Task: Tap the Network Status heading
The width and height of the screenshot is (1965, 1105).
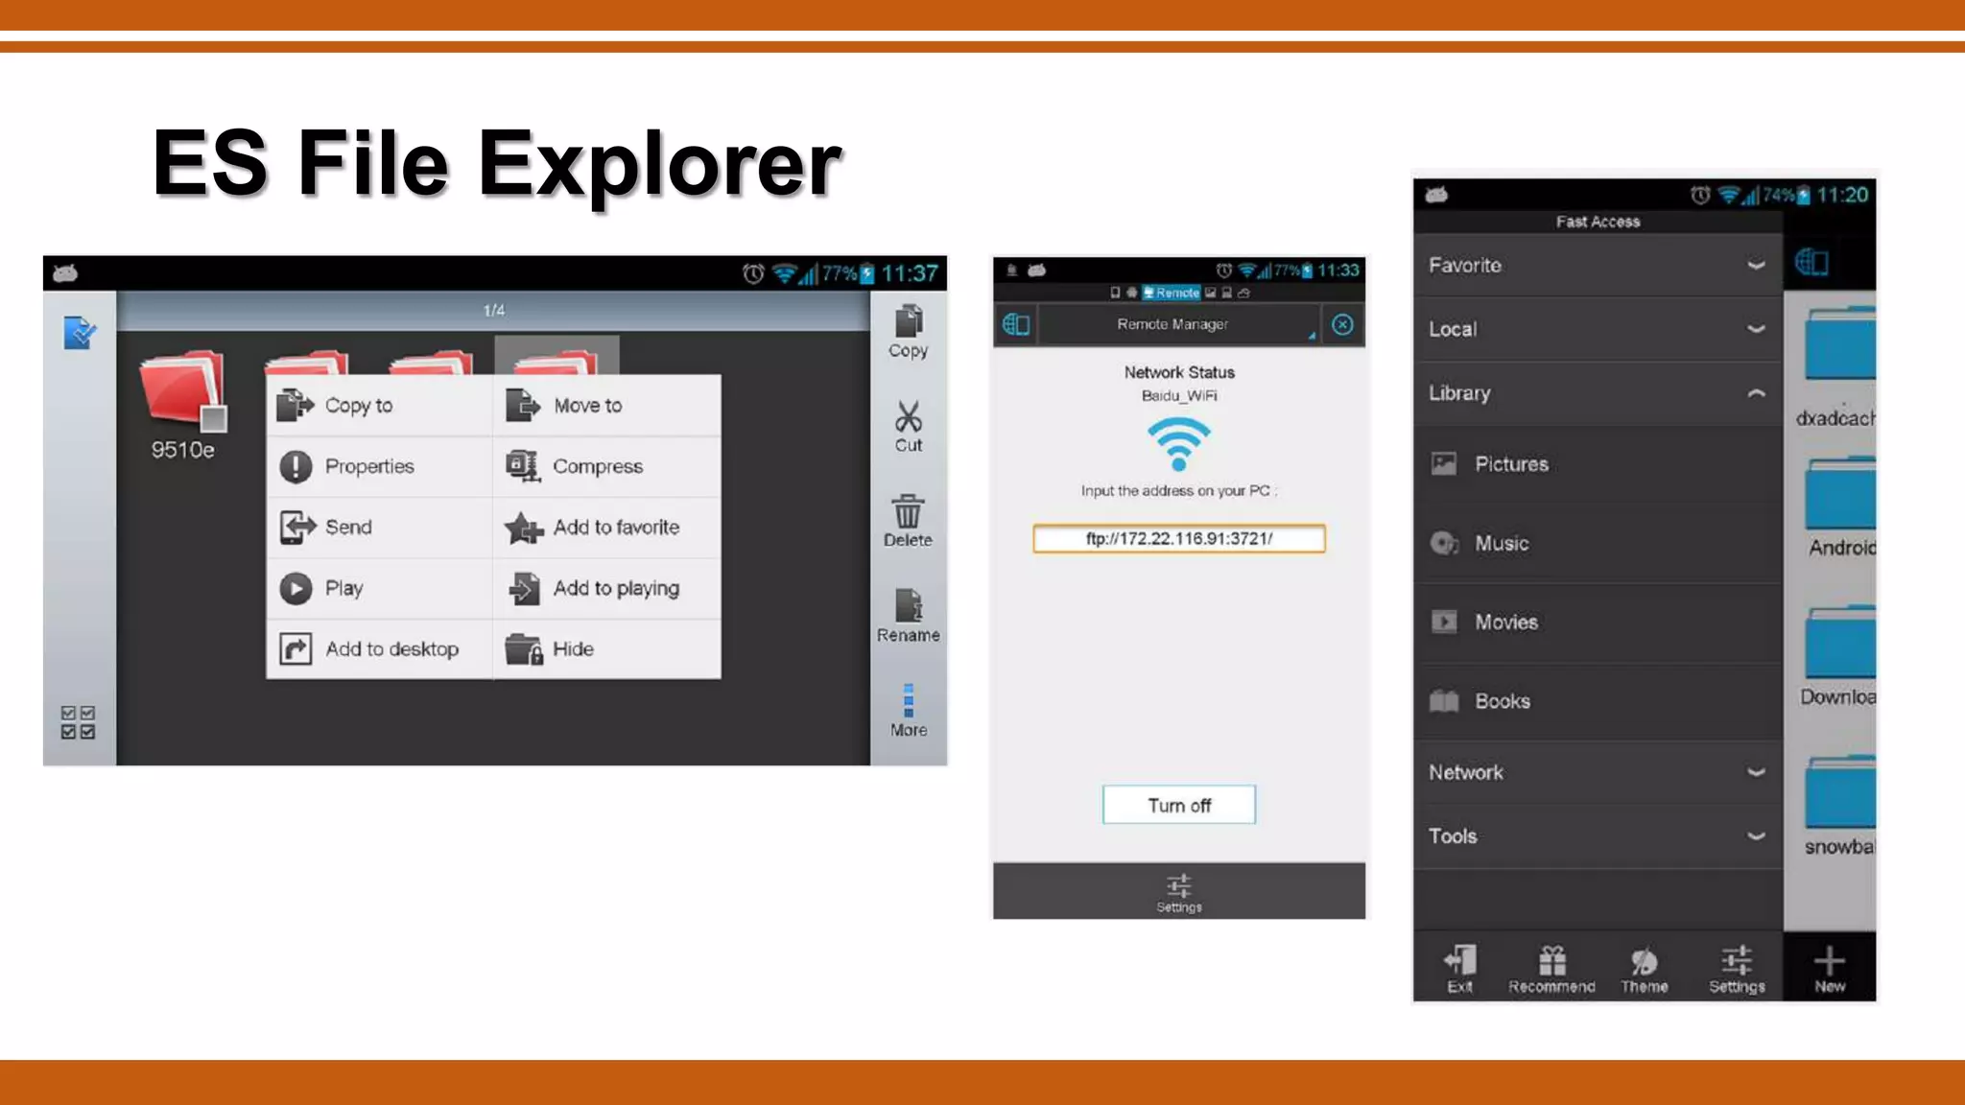Action: [x=1179, y=372]
